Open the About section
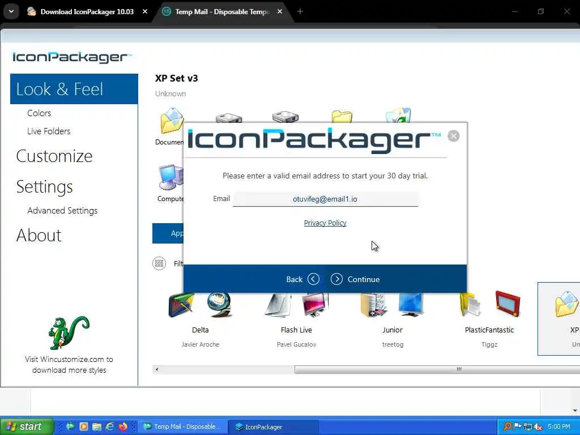Image resolution: width=580 pixels, height=435 pixels. pos(39,236)
